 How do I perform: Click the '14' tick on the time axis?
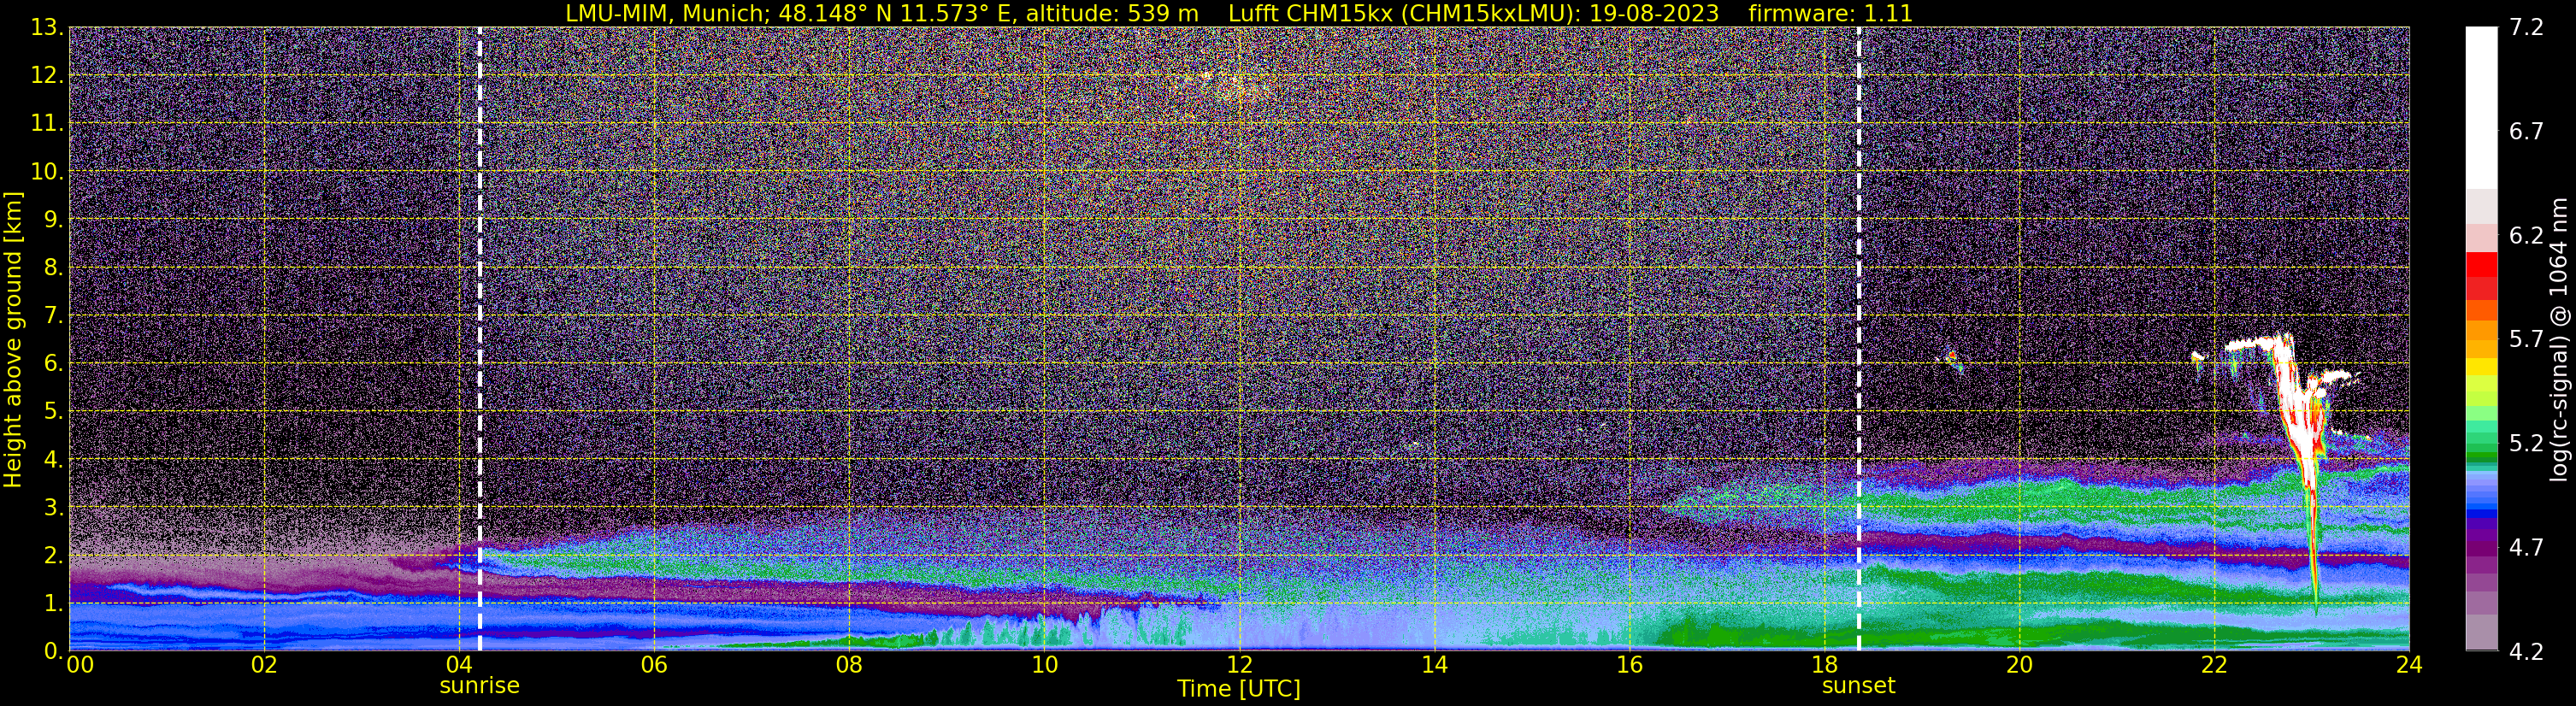pyautogui.click(x=1434, y=665)
